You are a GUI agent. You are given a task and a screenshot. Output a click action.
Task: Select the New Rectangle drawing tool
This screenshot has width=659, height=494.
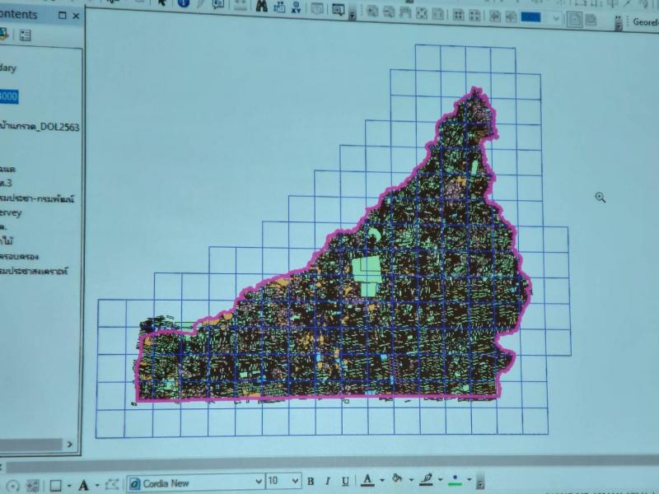(x=55, y=486)
